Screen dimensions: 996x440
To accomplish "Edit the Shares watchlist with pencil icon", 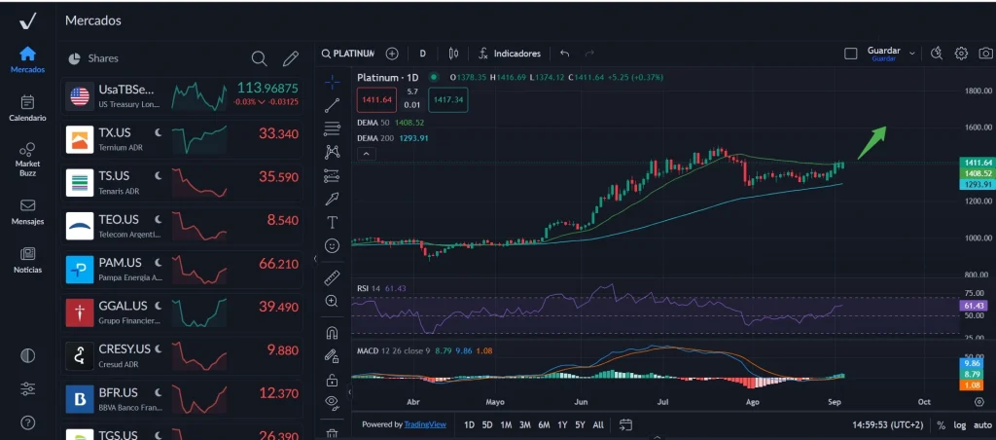I will pos(290,58).
